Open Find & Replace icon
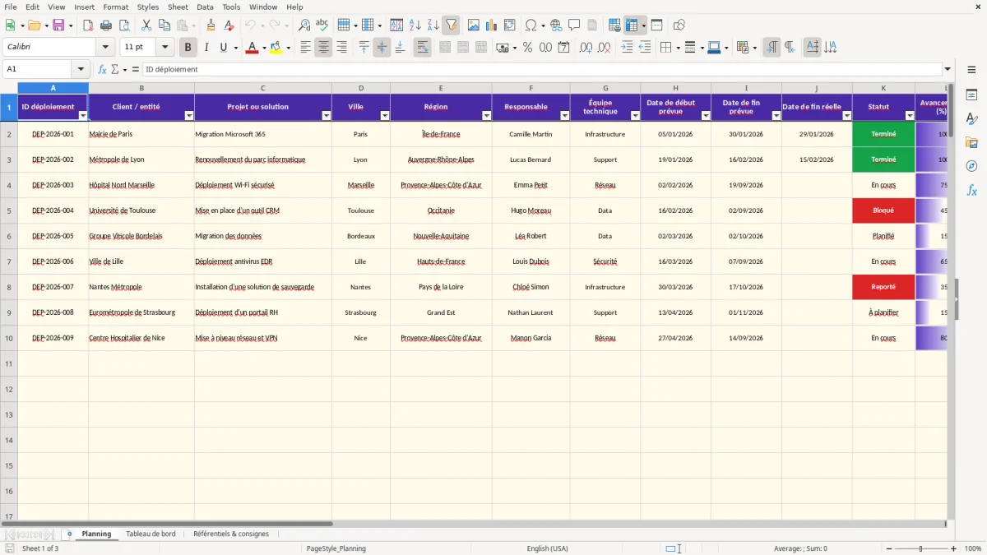 point(304,25)
